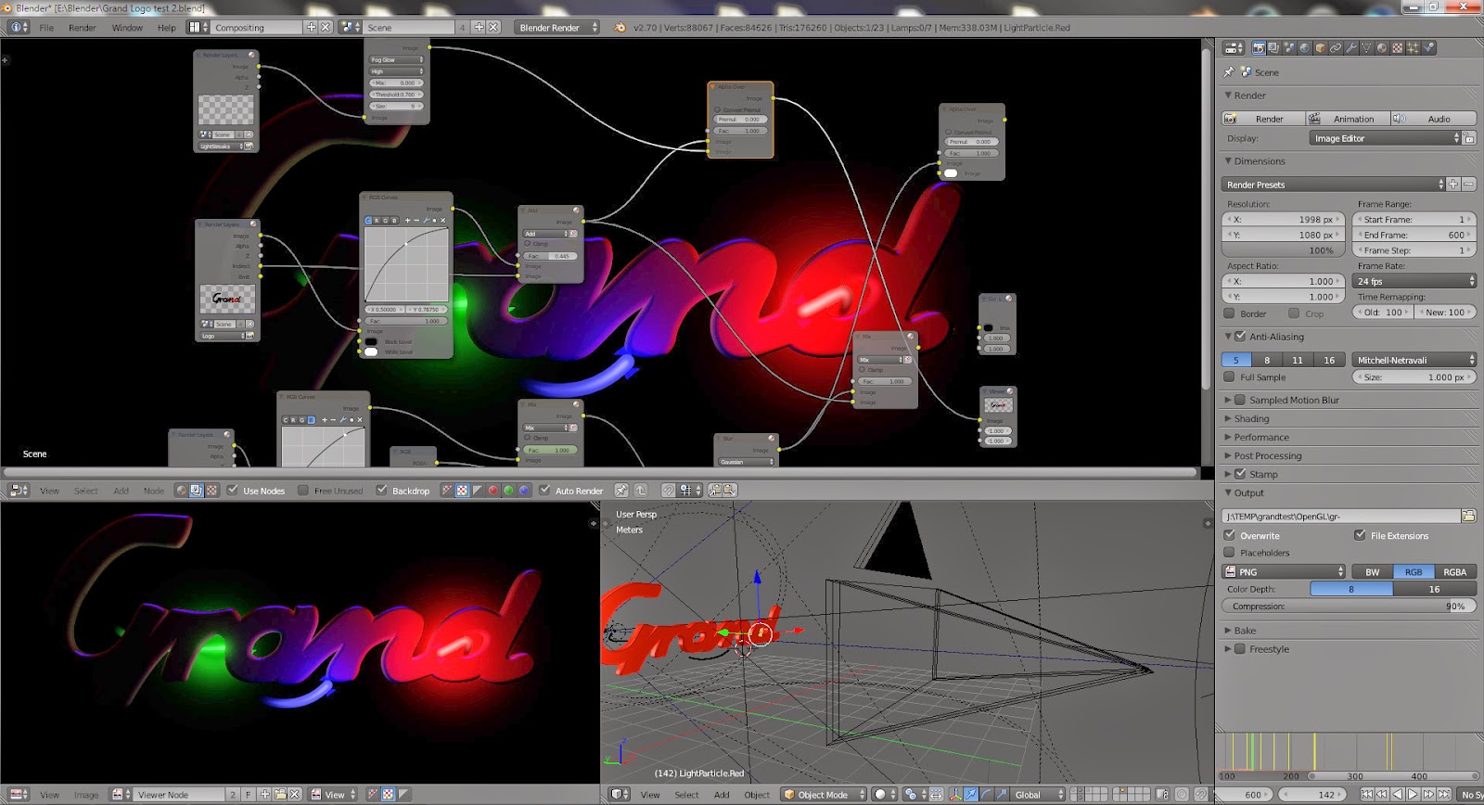Open the Texture properties tab
The width and height of the screenshot is (1484, 805).
coord(1398,47)
